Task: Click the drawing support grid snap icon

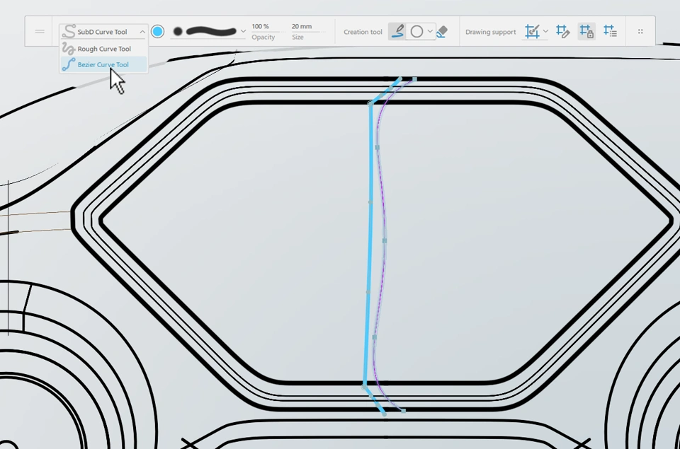Action: coord(532,32)
